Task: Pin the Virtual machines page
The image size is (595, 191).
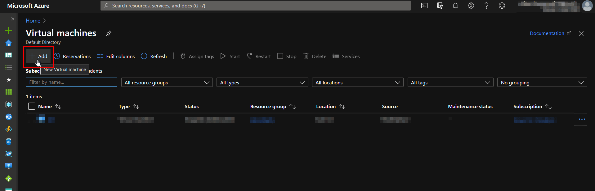Action: tap(108, 33)
